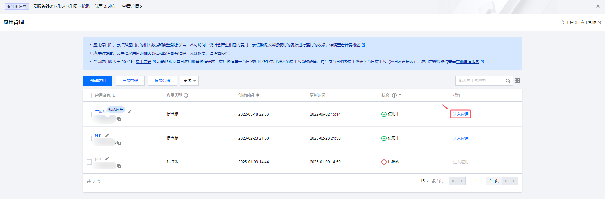Toggle the select-all checkbox in header

pyautogui.click(x=89, y=95)
